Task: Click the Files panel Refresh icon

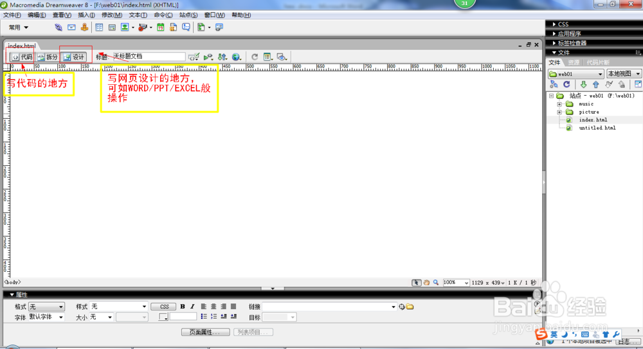Action: [566, 84]
